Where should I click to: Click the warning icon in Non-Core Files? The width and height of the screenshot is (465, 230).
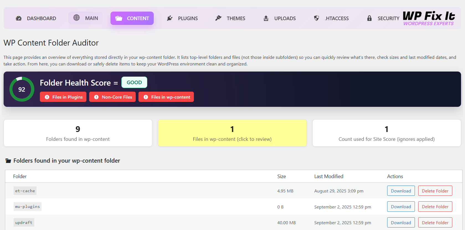(96, 97)
